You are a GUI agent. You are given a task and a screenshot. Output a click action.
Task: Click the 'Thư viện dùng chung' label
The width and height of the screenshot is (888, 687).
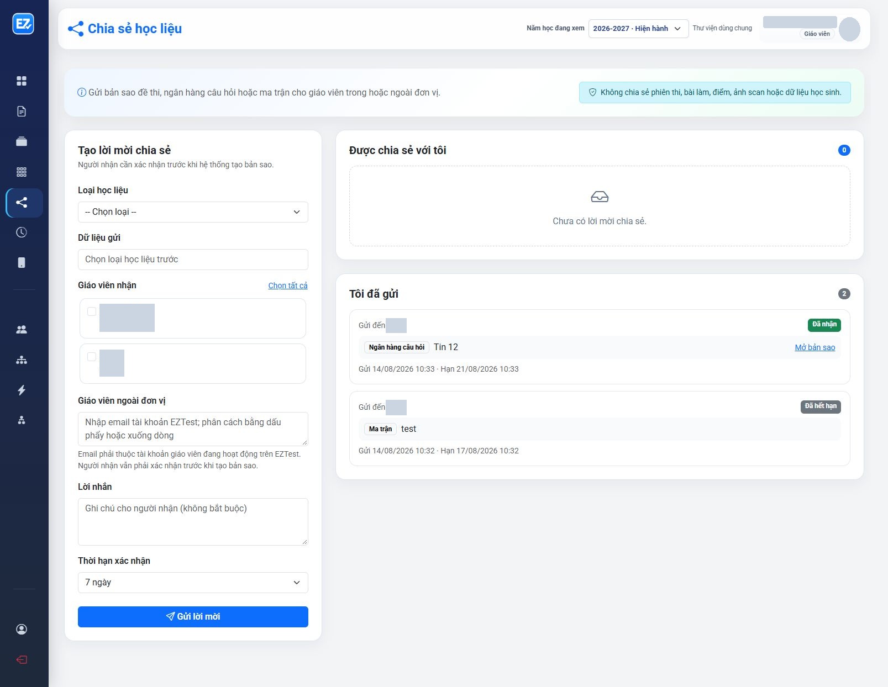[722, 28]
